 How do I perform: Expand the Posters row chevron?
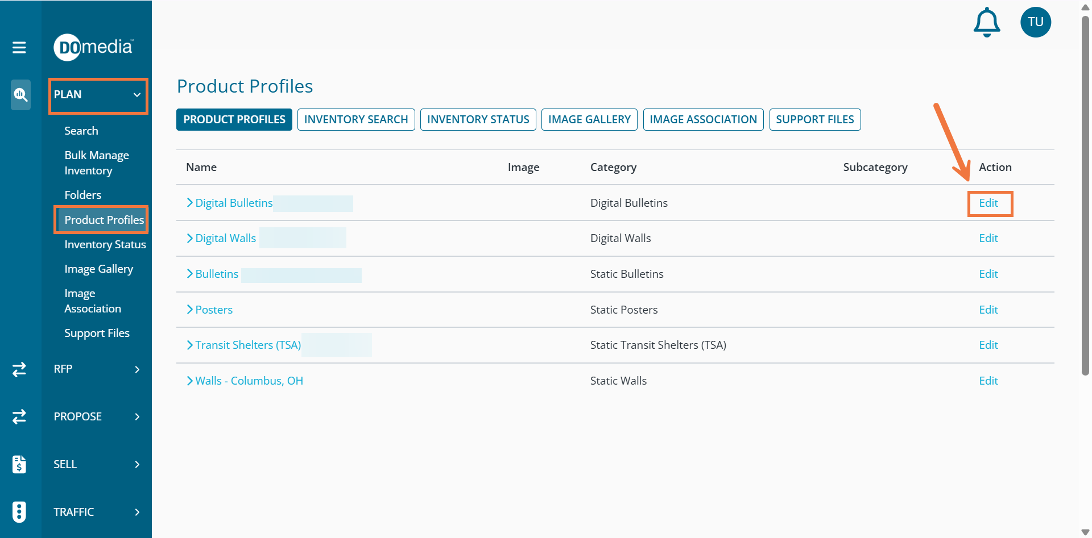click(x=190, y=310)
